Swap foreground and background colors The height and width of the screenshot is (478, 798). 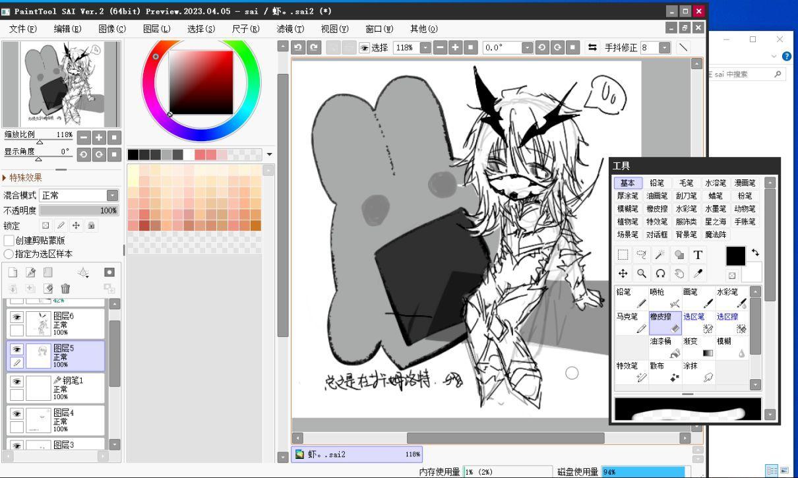pos(755,253)
